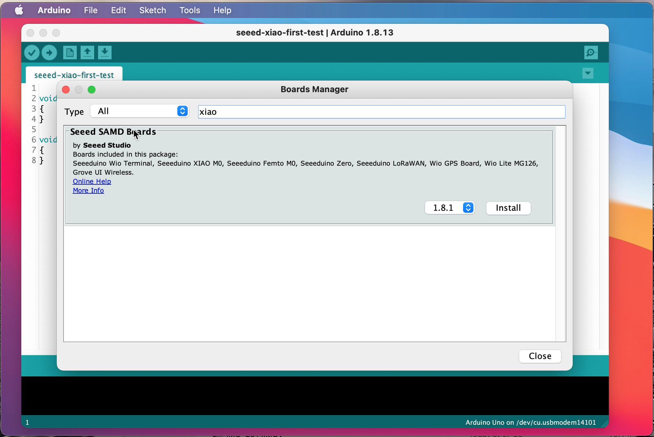654x437 pixels.
Task: Open the Apple menu
Action: 18,10
